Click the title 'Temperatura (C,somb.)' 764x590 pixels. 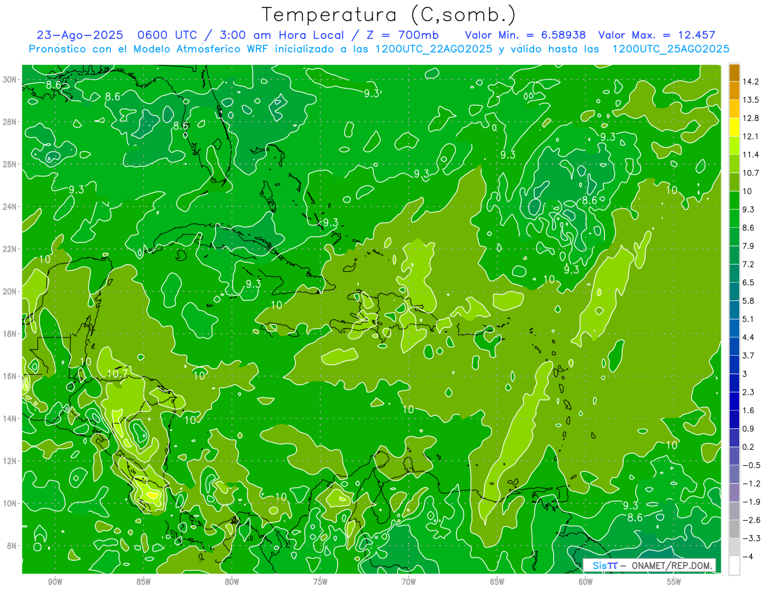[x=389, y=15]
